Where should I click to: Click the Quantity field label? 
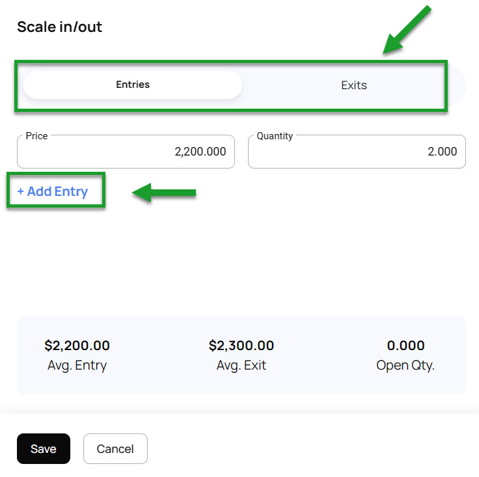coord(275,136)
